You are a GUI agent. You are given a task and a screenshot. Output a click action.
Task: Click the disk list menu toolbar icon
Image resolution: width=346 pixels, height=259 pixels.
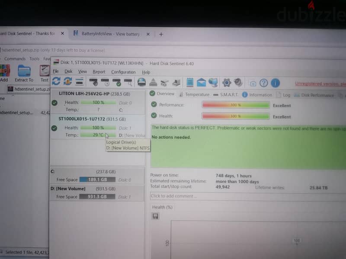[79, 82]
